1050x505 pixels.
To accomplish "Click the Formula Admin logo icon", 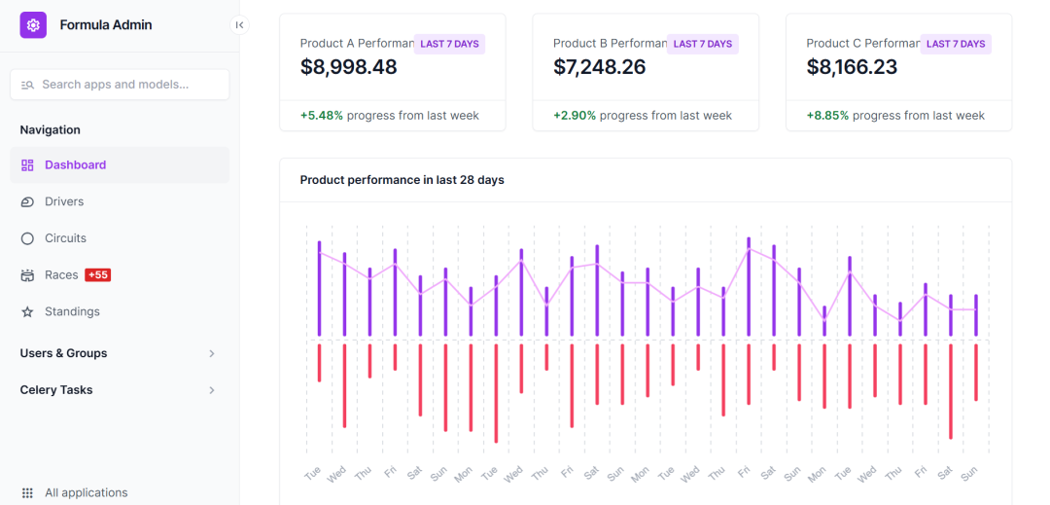I will pyautogui.click(x=33, y=25).
